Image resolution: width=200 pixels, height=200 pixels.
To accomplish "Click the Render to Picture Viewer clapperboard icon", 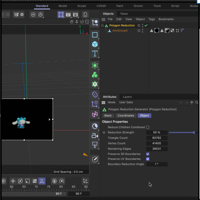I will tap(68, 15).
